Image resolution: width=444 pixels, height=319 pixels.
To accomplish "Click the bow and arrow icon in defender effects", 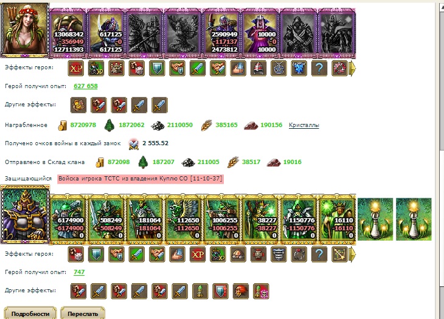I will tap(339, 254).
